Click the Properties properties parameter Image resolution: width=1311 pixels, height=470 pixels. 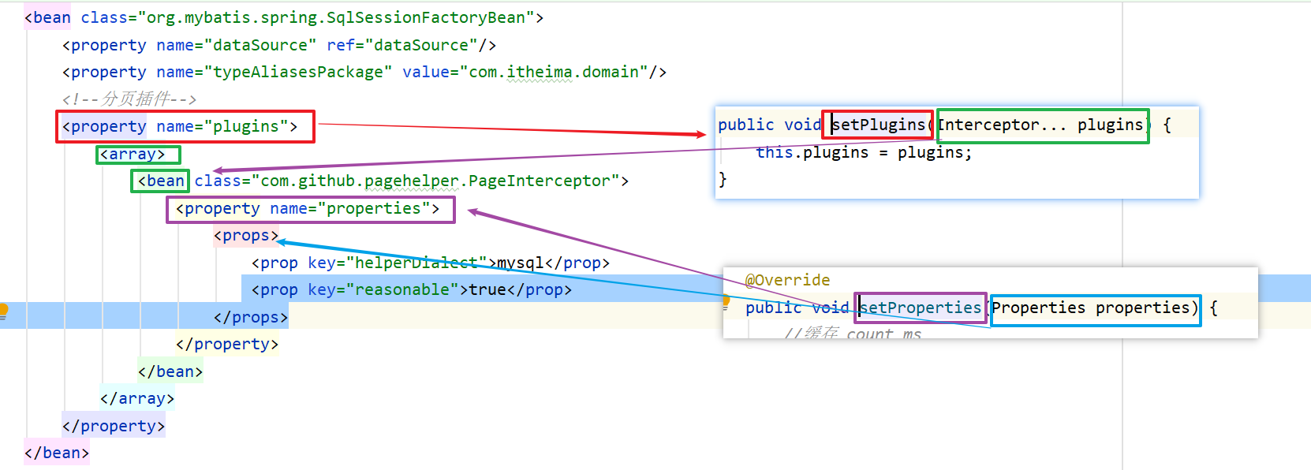(x=1091, y=308)
